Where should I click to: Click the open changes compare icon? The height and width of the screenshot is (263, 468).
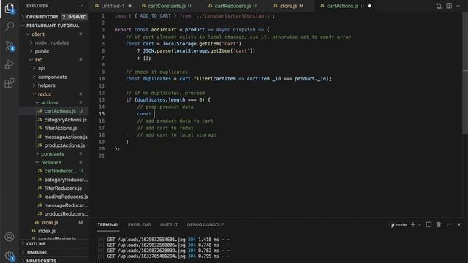tap(439, 6)
